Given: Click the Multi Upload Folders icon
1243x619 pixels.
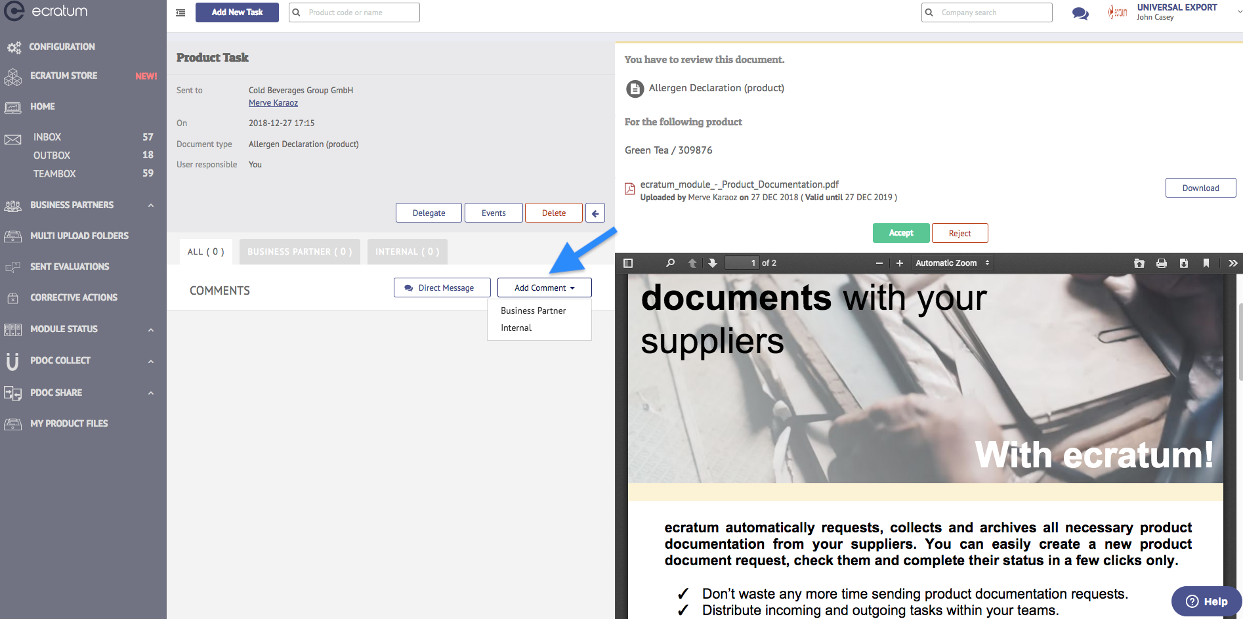Looking at the screenshot, I should click(13, 236).
